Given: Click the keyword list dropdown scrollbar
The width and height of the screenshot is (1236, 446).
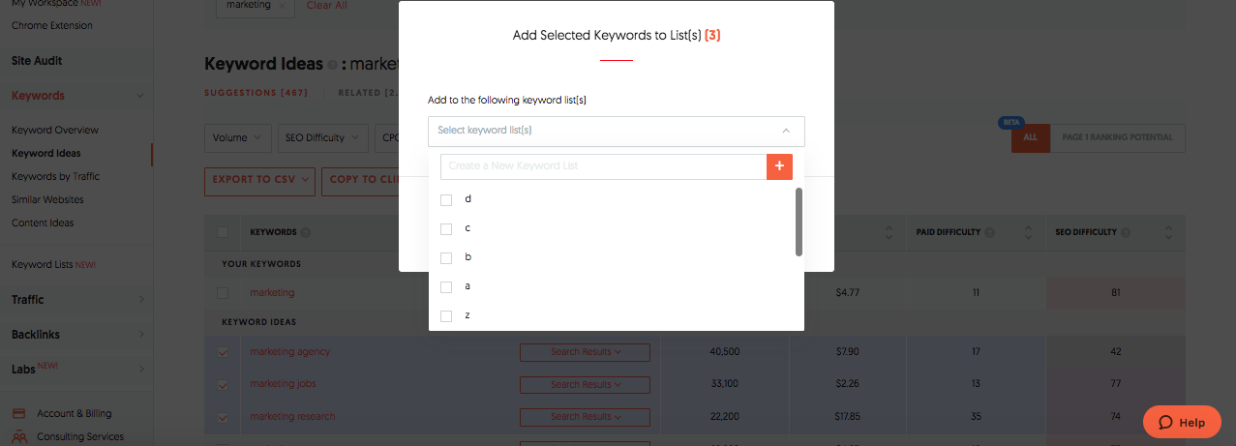Looking at the screenshot, I should click(799, 222).
